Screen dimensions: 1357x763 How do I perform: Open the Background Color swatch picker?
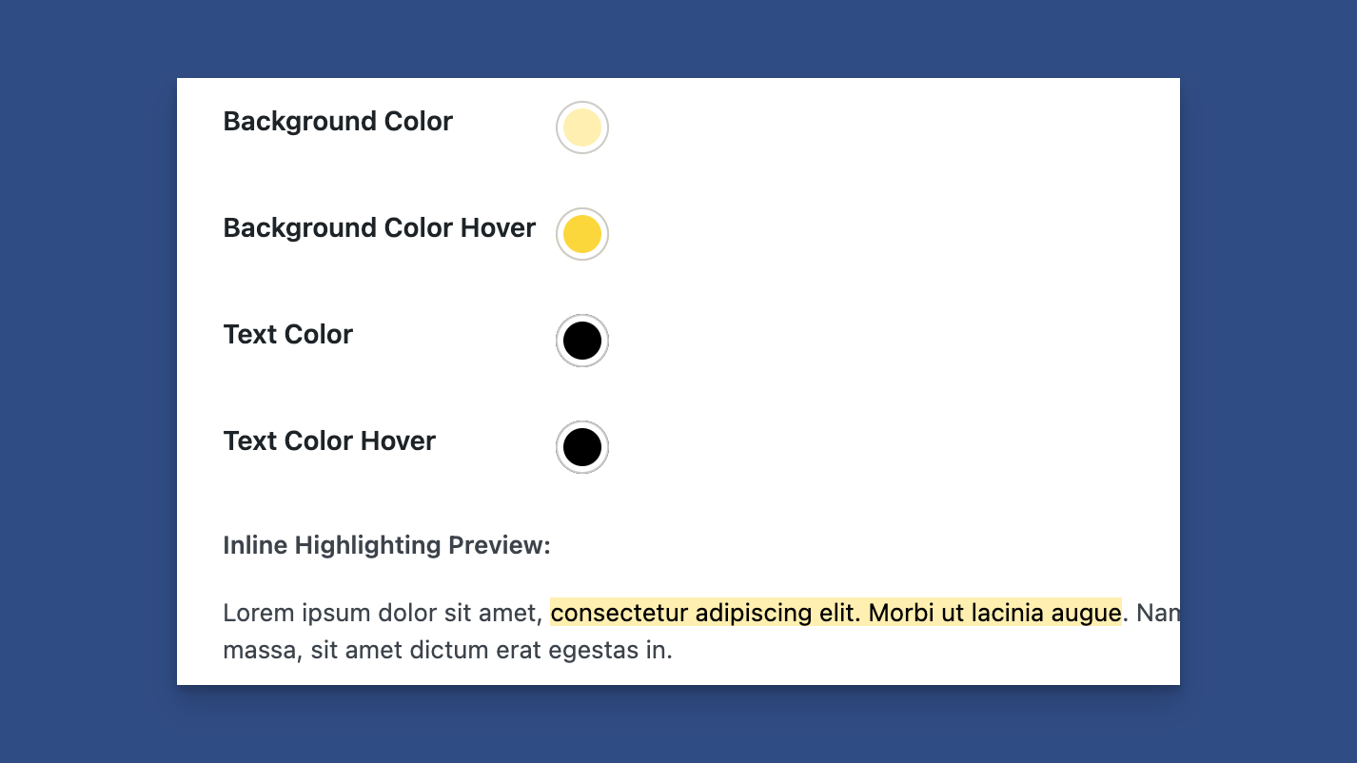(x=581, y=127)
